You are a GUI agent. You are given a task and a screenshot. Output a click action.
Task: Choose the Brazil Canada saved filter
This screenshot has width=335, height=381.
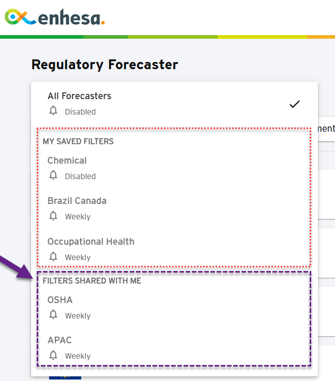coord(174,209)
